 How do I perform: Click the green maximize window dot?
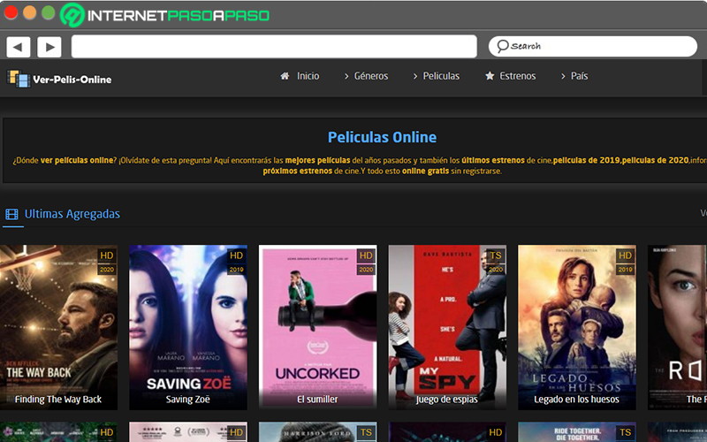pyautogui.click(x=49, y=12)
